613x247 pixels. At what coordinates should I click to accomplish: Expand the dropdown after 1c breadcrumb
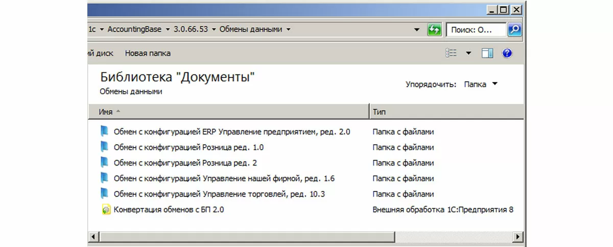click(101, 30)
